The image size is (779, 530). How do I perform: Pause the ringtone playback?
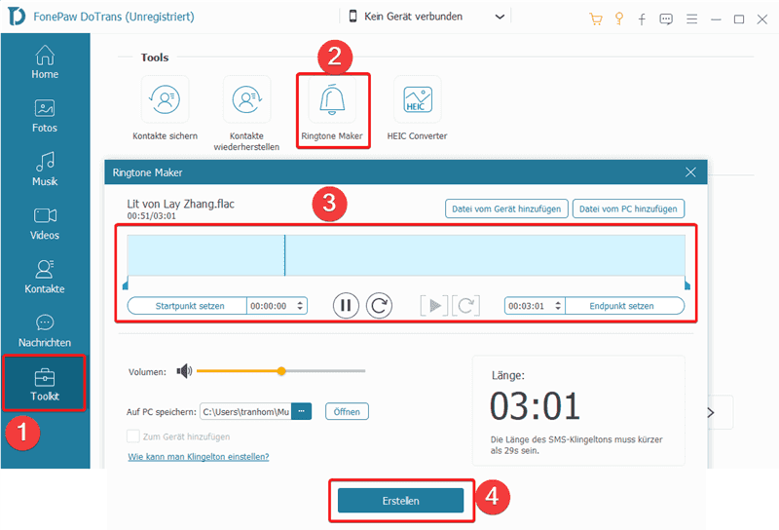coord(346,305)
